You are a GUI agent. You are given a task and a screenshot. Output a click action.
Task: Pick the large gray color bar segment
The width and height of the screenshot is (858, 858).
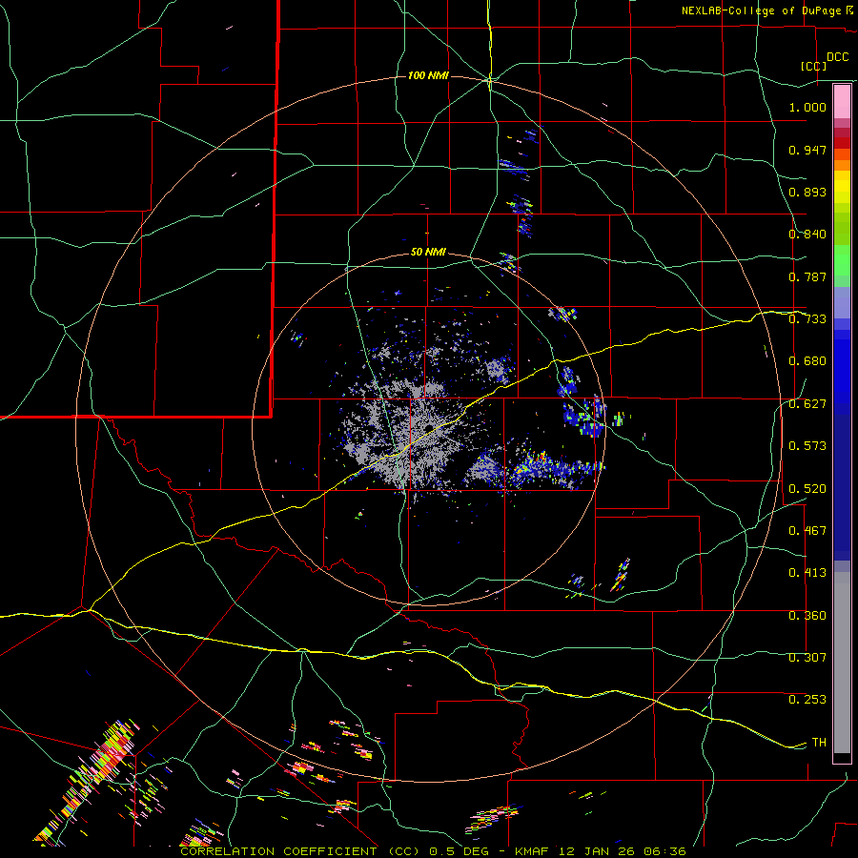842,663
